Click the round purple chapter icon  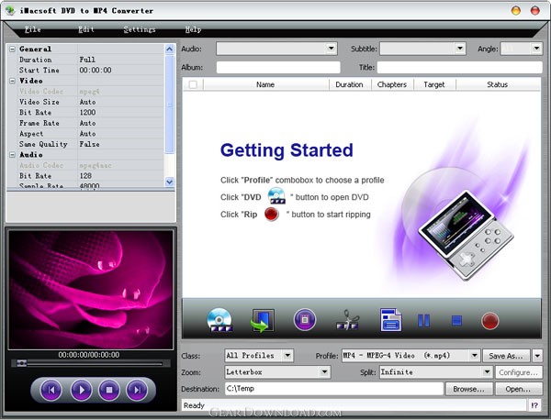point(305,320)
